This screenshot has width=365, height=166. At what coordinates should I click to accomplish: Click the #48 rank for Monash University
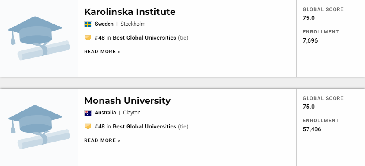point(100,126)
